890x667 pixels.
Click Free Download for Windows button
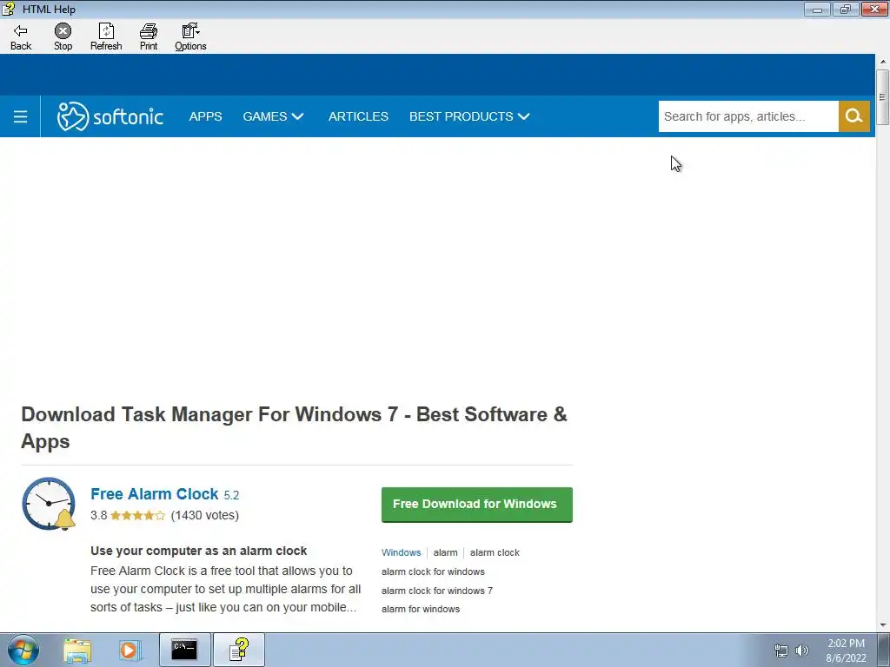coord(477,505)
